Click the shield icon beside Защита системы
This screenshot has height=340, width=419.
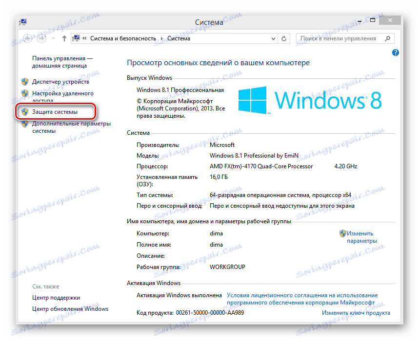(24, 111)
